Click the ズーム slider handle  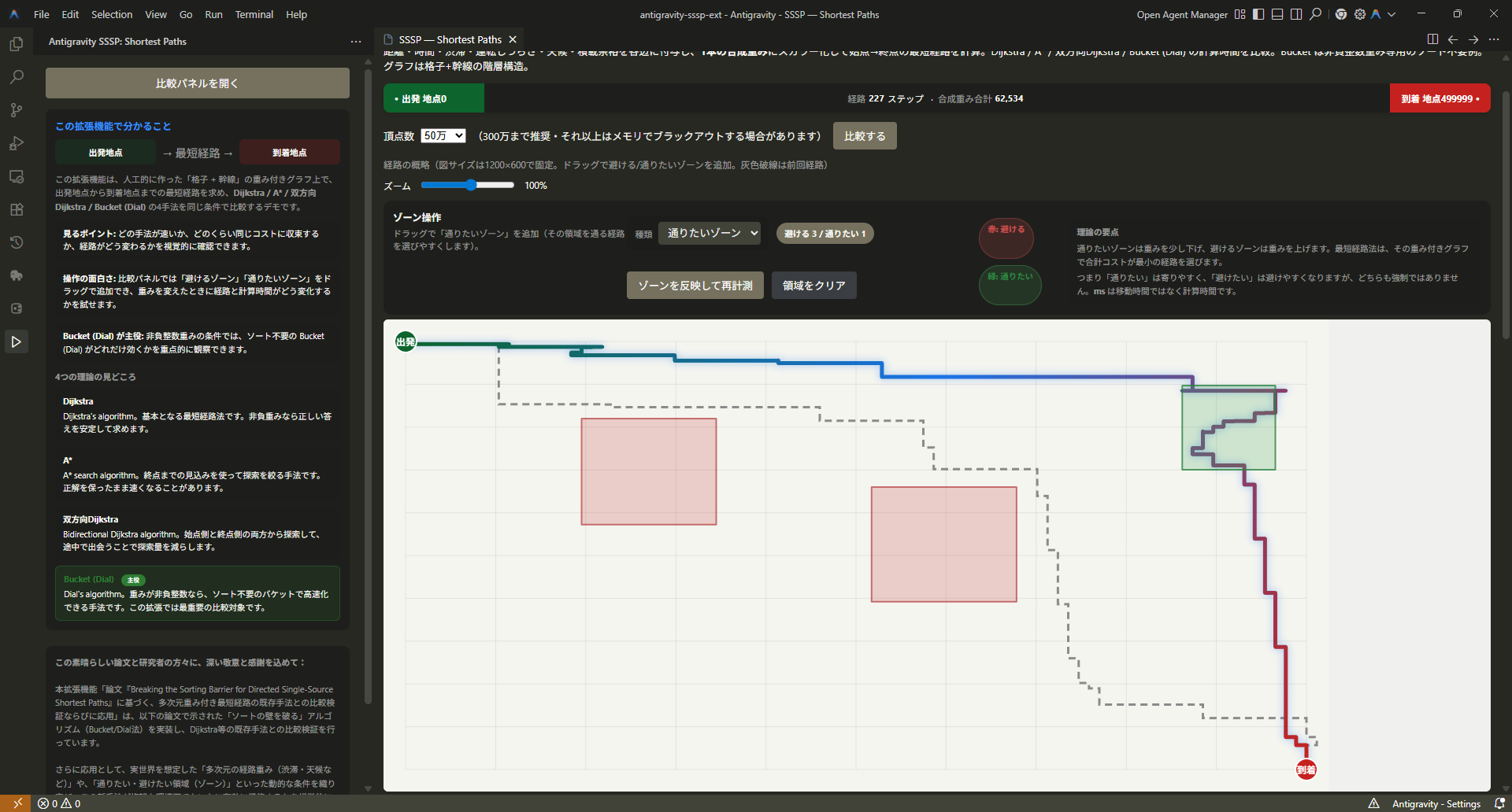click(471, 185)
